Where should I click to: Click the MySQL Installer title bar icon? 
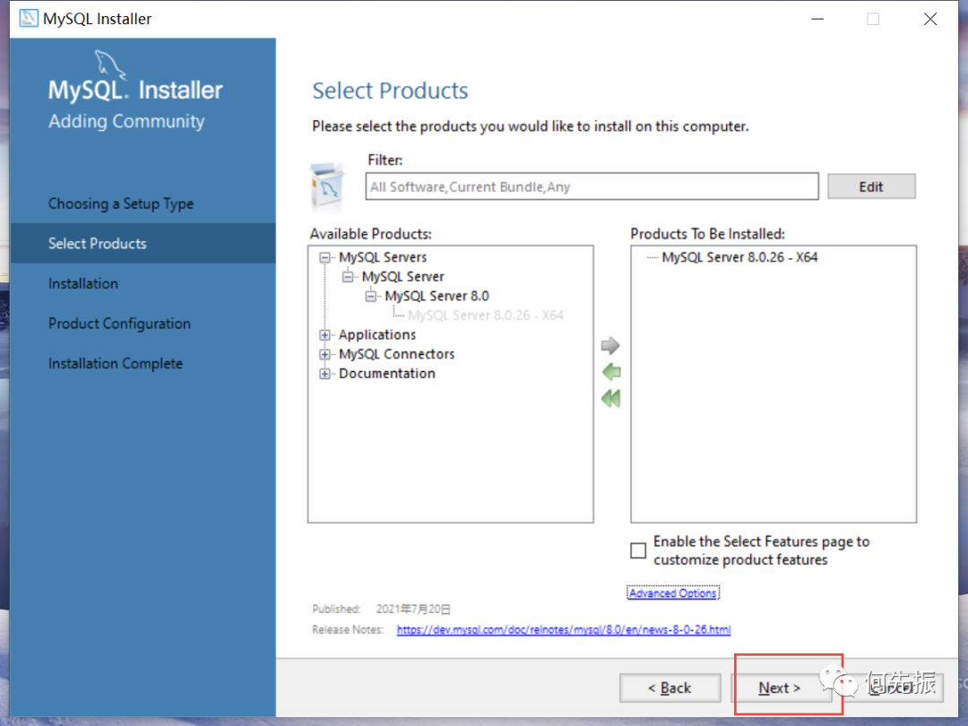click(28, 19)
